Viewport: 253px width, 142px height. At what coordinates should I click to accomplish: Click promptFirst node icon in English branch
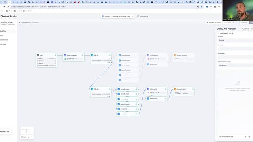click(x=119, y=109)
